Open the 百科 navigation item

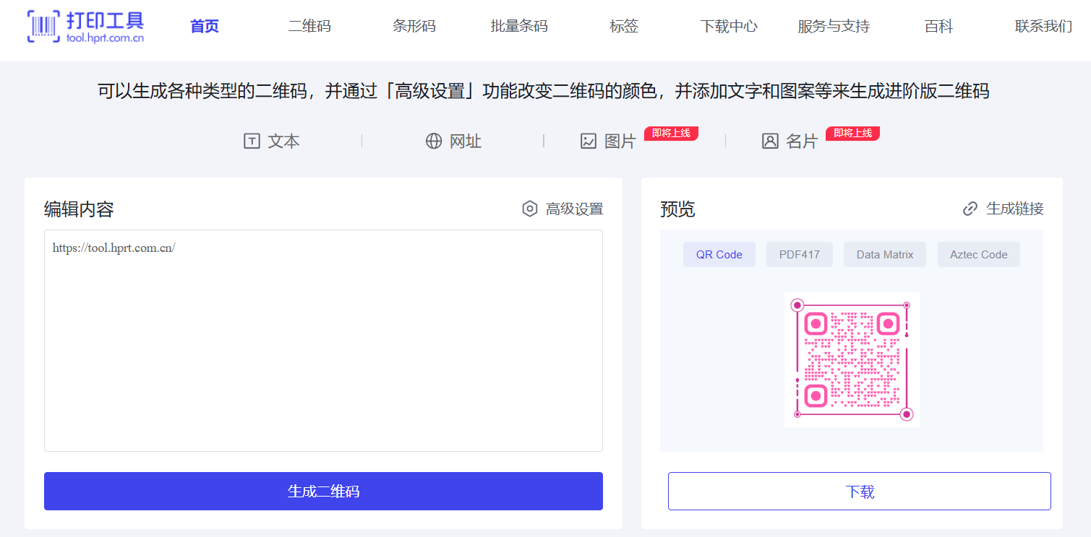tap(938, 27)
